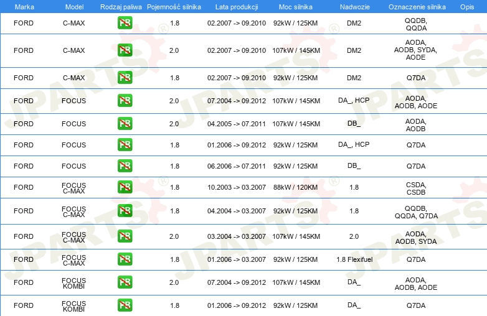This screenshot has height=316, width=487.
Task: Click fuel icon in FOCUS KOMBI 1.8 row
Action: pyautogui.click(x=125, y=305)
